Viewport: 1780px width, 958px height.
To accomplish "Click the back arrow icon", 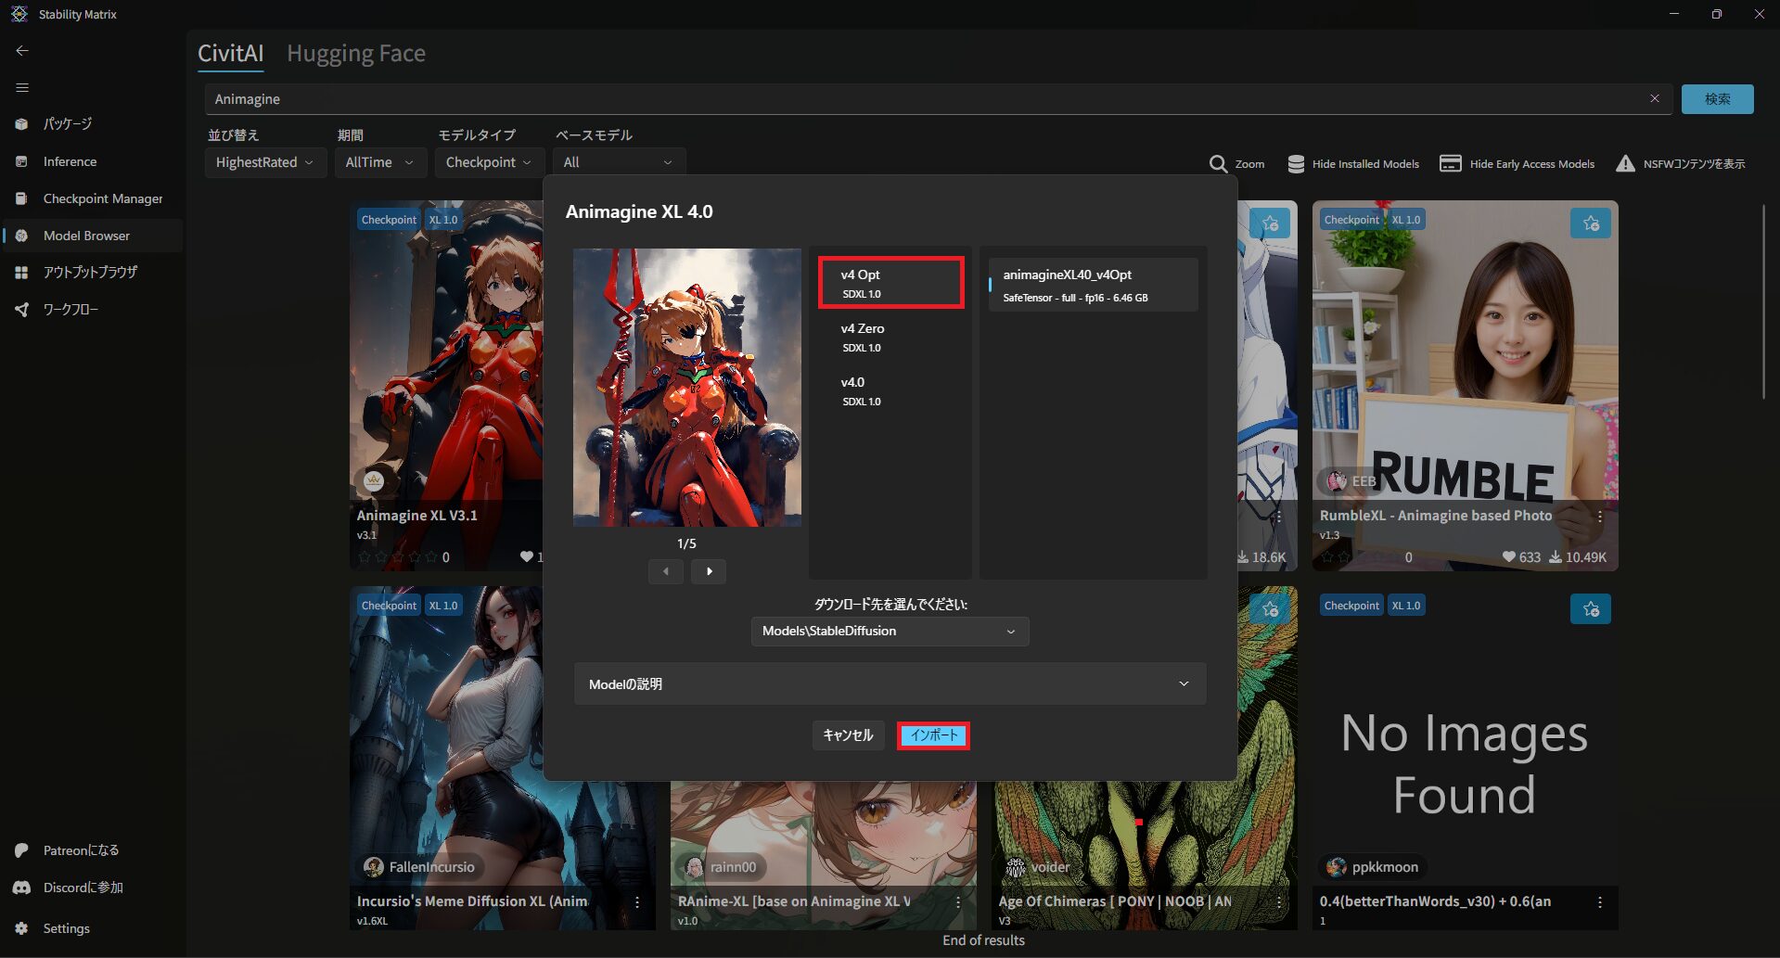I will click(x=22, y=51).
